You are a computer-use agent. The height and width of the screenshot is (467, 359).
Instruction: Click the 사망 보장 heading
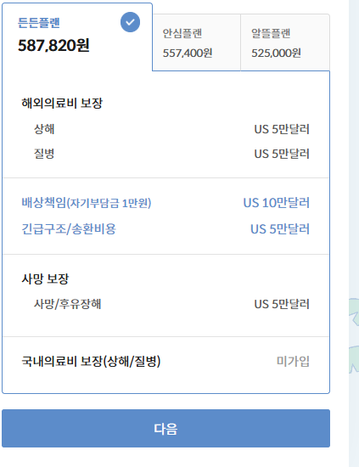tap(45, 279)
